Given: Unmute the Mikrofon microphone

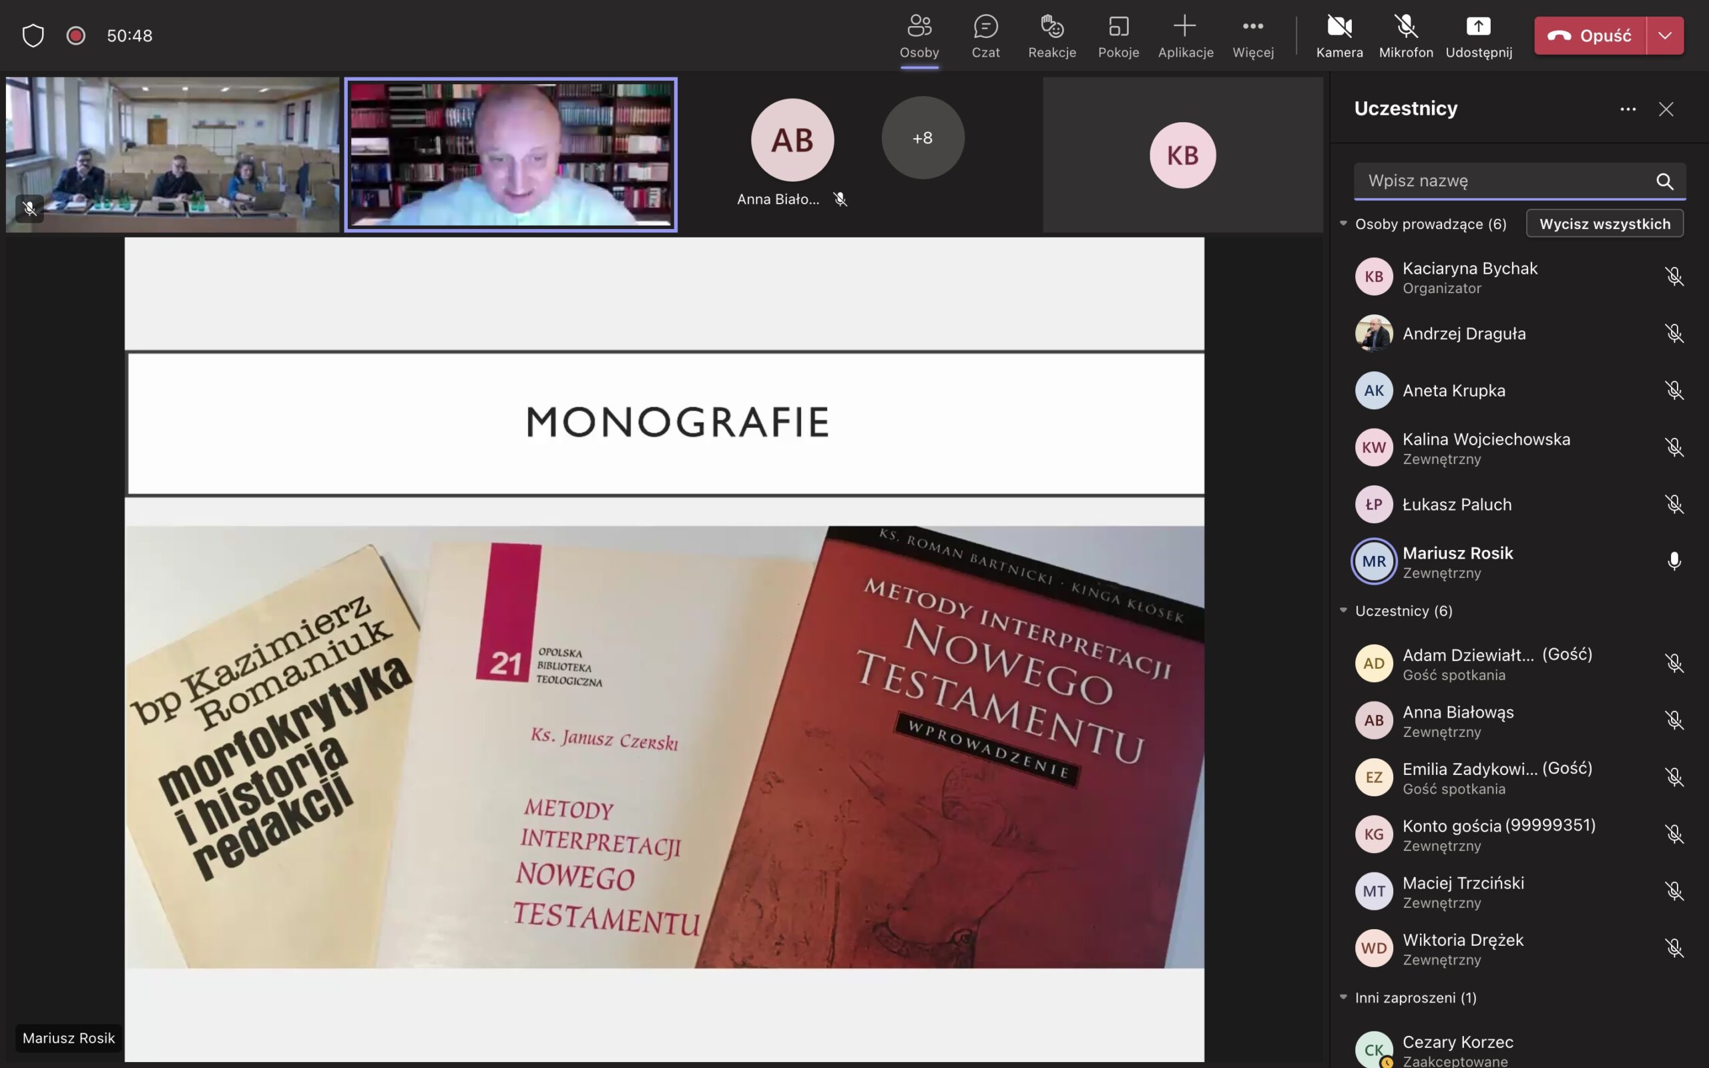Looking at the screenshot, I should (1405, 35).
